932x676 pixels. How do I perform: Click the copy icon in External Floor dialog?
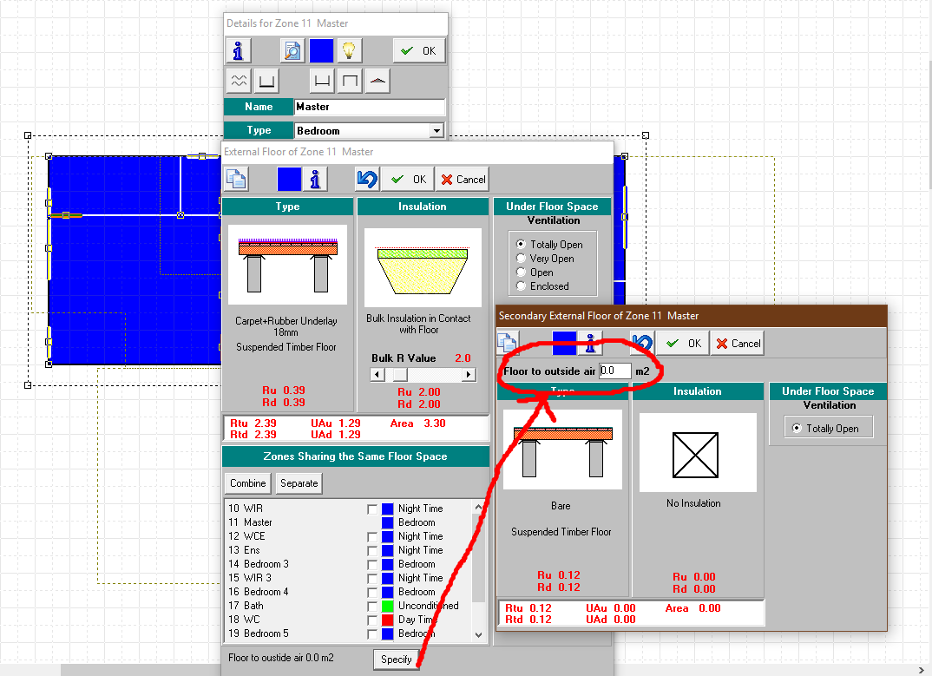coord(236,180)
